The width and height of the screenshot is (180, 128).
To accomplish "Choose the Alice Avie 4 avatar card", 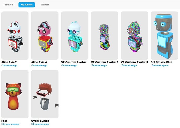I will (45, 35).
